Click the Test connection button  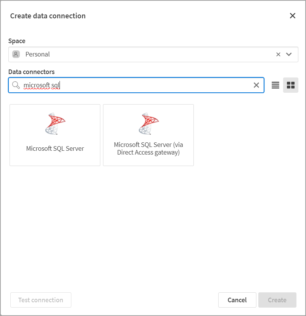tap(40, 300)
